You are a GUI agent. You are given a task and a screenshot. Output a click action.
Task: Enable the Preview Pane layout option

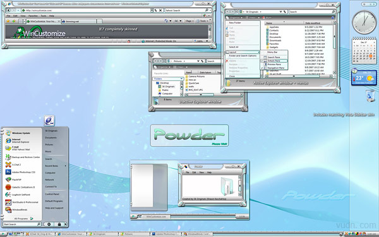pos(274,64)
